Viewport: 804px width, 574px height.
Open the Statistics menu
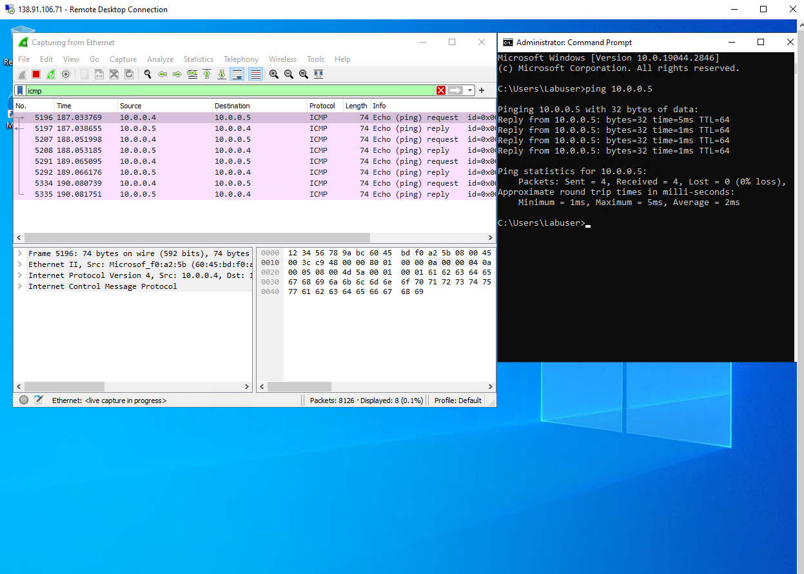click(198, 59)
